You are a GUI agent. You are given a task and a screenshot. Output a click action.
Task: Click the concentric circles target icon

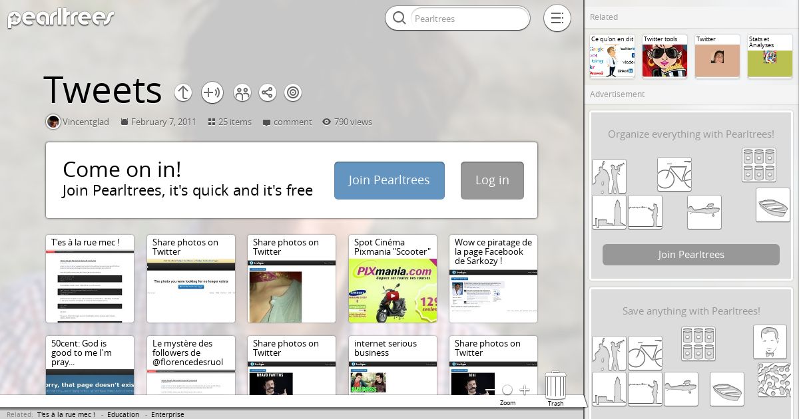point(293,92)
